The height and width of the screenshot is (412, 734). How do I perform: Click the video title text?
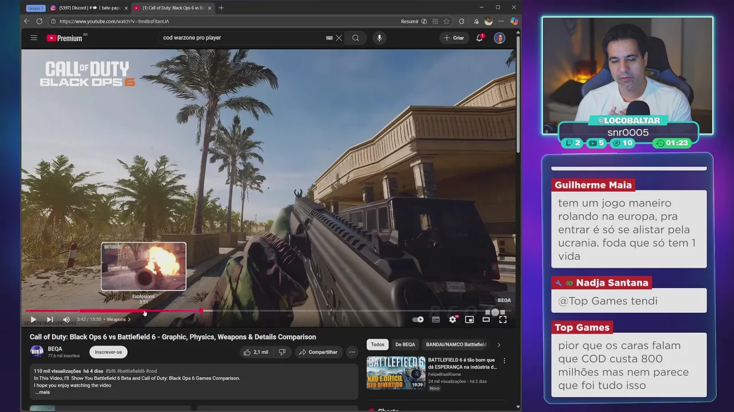pyautogui.click(x=173, y=337)
